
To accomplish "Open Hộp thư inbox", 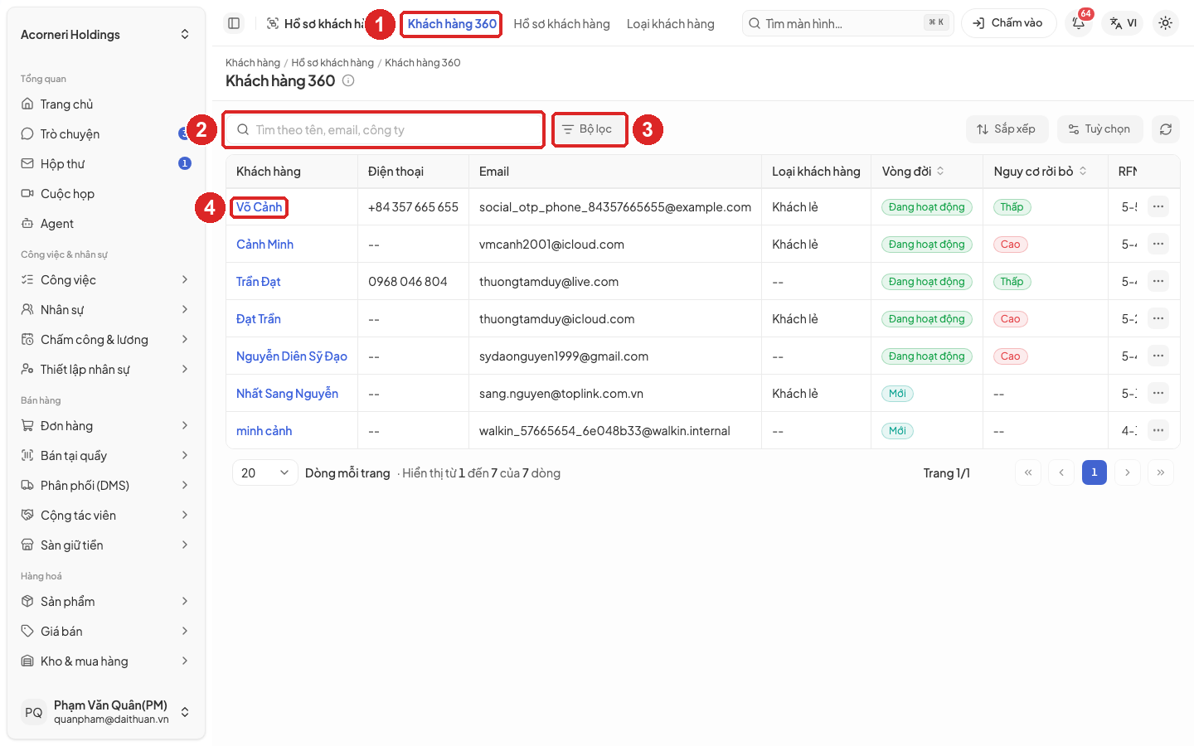I will click(x=106, y=164).
